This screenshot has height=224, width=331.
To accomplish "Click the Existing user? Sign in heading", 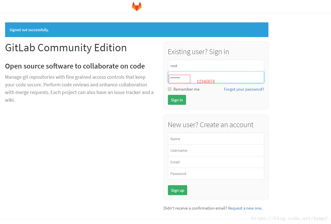I will coord(198,52).
